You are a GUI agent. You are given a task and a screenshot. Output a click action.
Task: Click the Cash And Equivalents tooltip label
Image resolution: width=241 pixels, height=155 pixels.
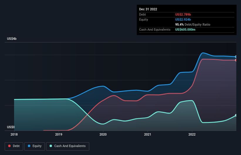pos(155,29)
